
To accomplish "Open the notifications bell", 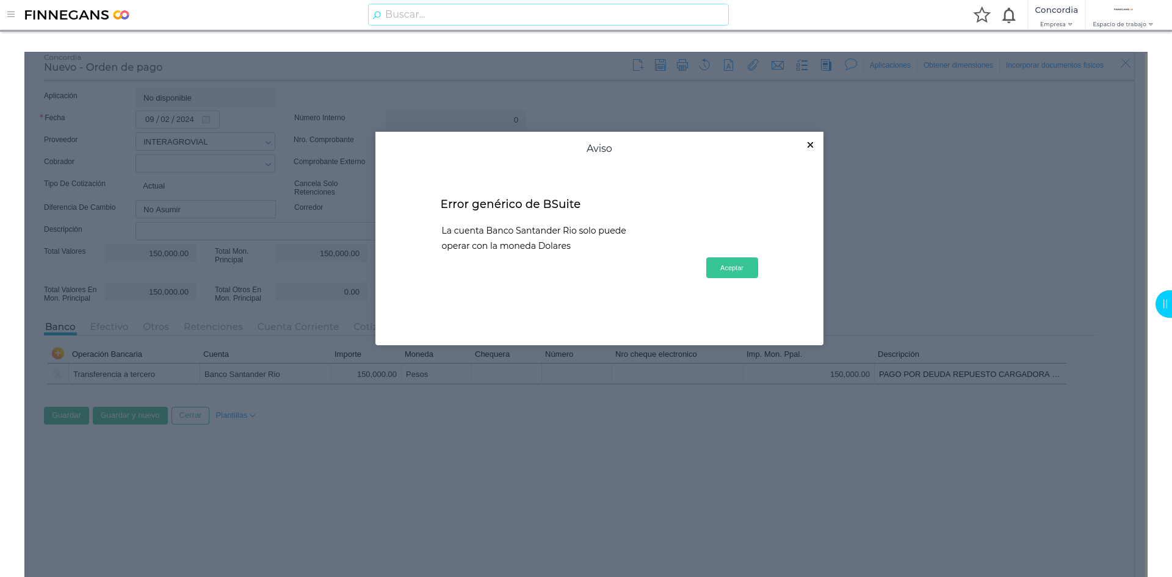I will click(1009, 15).
